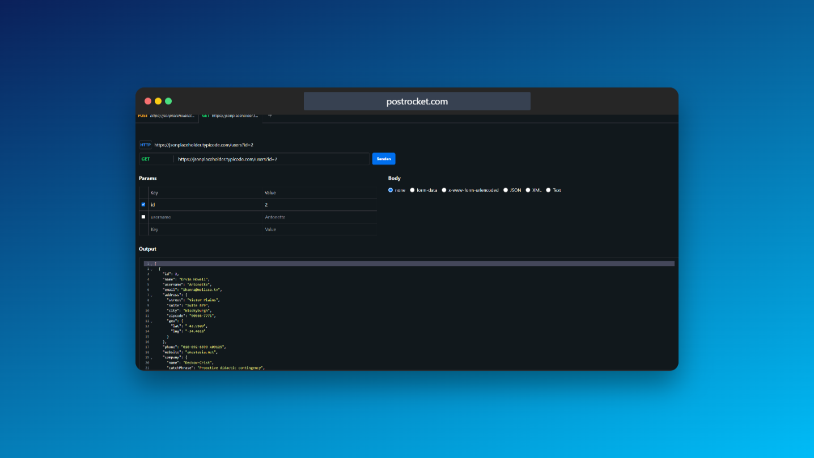The image size is (814, 458).
Task: Click the "-34.4618" lng value
Action: pyautogui.click(x=196, y=331)
